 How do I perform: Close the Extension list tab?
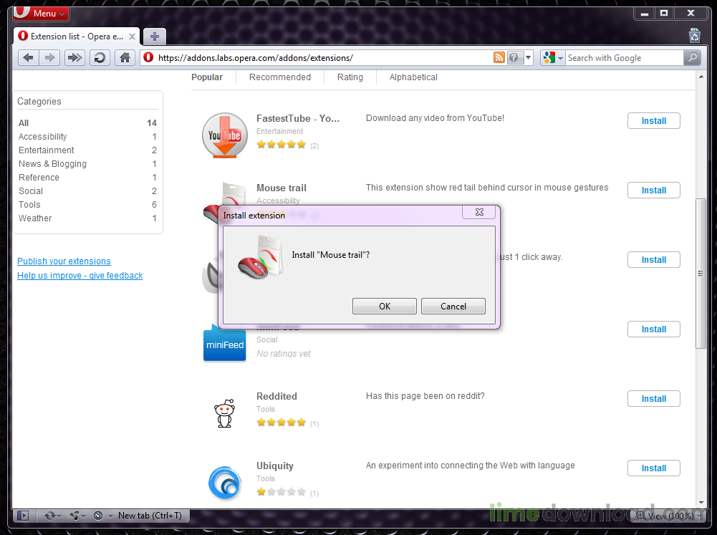(132, 36)
